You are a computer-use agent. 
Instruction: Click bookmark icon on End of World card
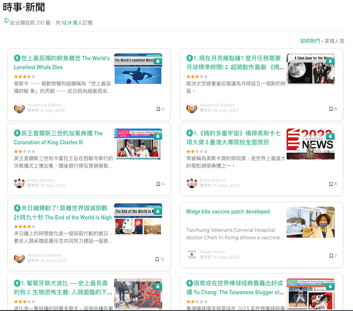[157, 259]
